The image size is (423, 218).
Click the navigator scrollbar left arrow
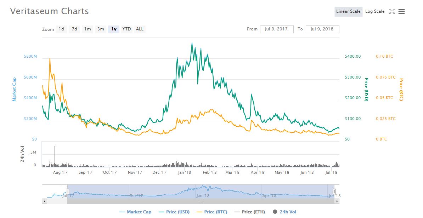click(45, 201)
